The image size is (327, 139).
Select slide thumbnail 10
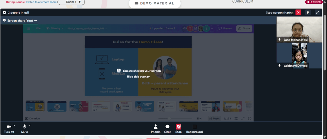[x=232, y=106]
